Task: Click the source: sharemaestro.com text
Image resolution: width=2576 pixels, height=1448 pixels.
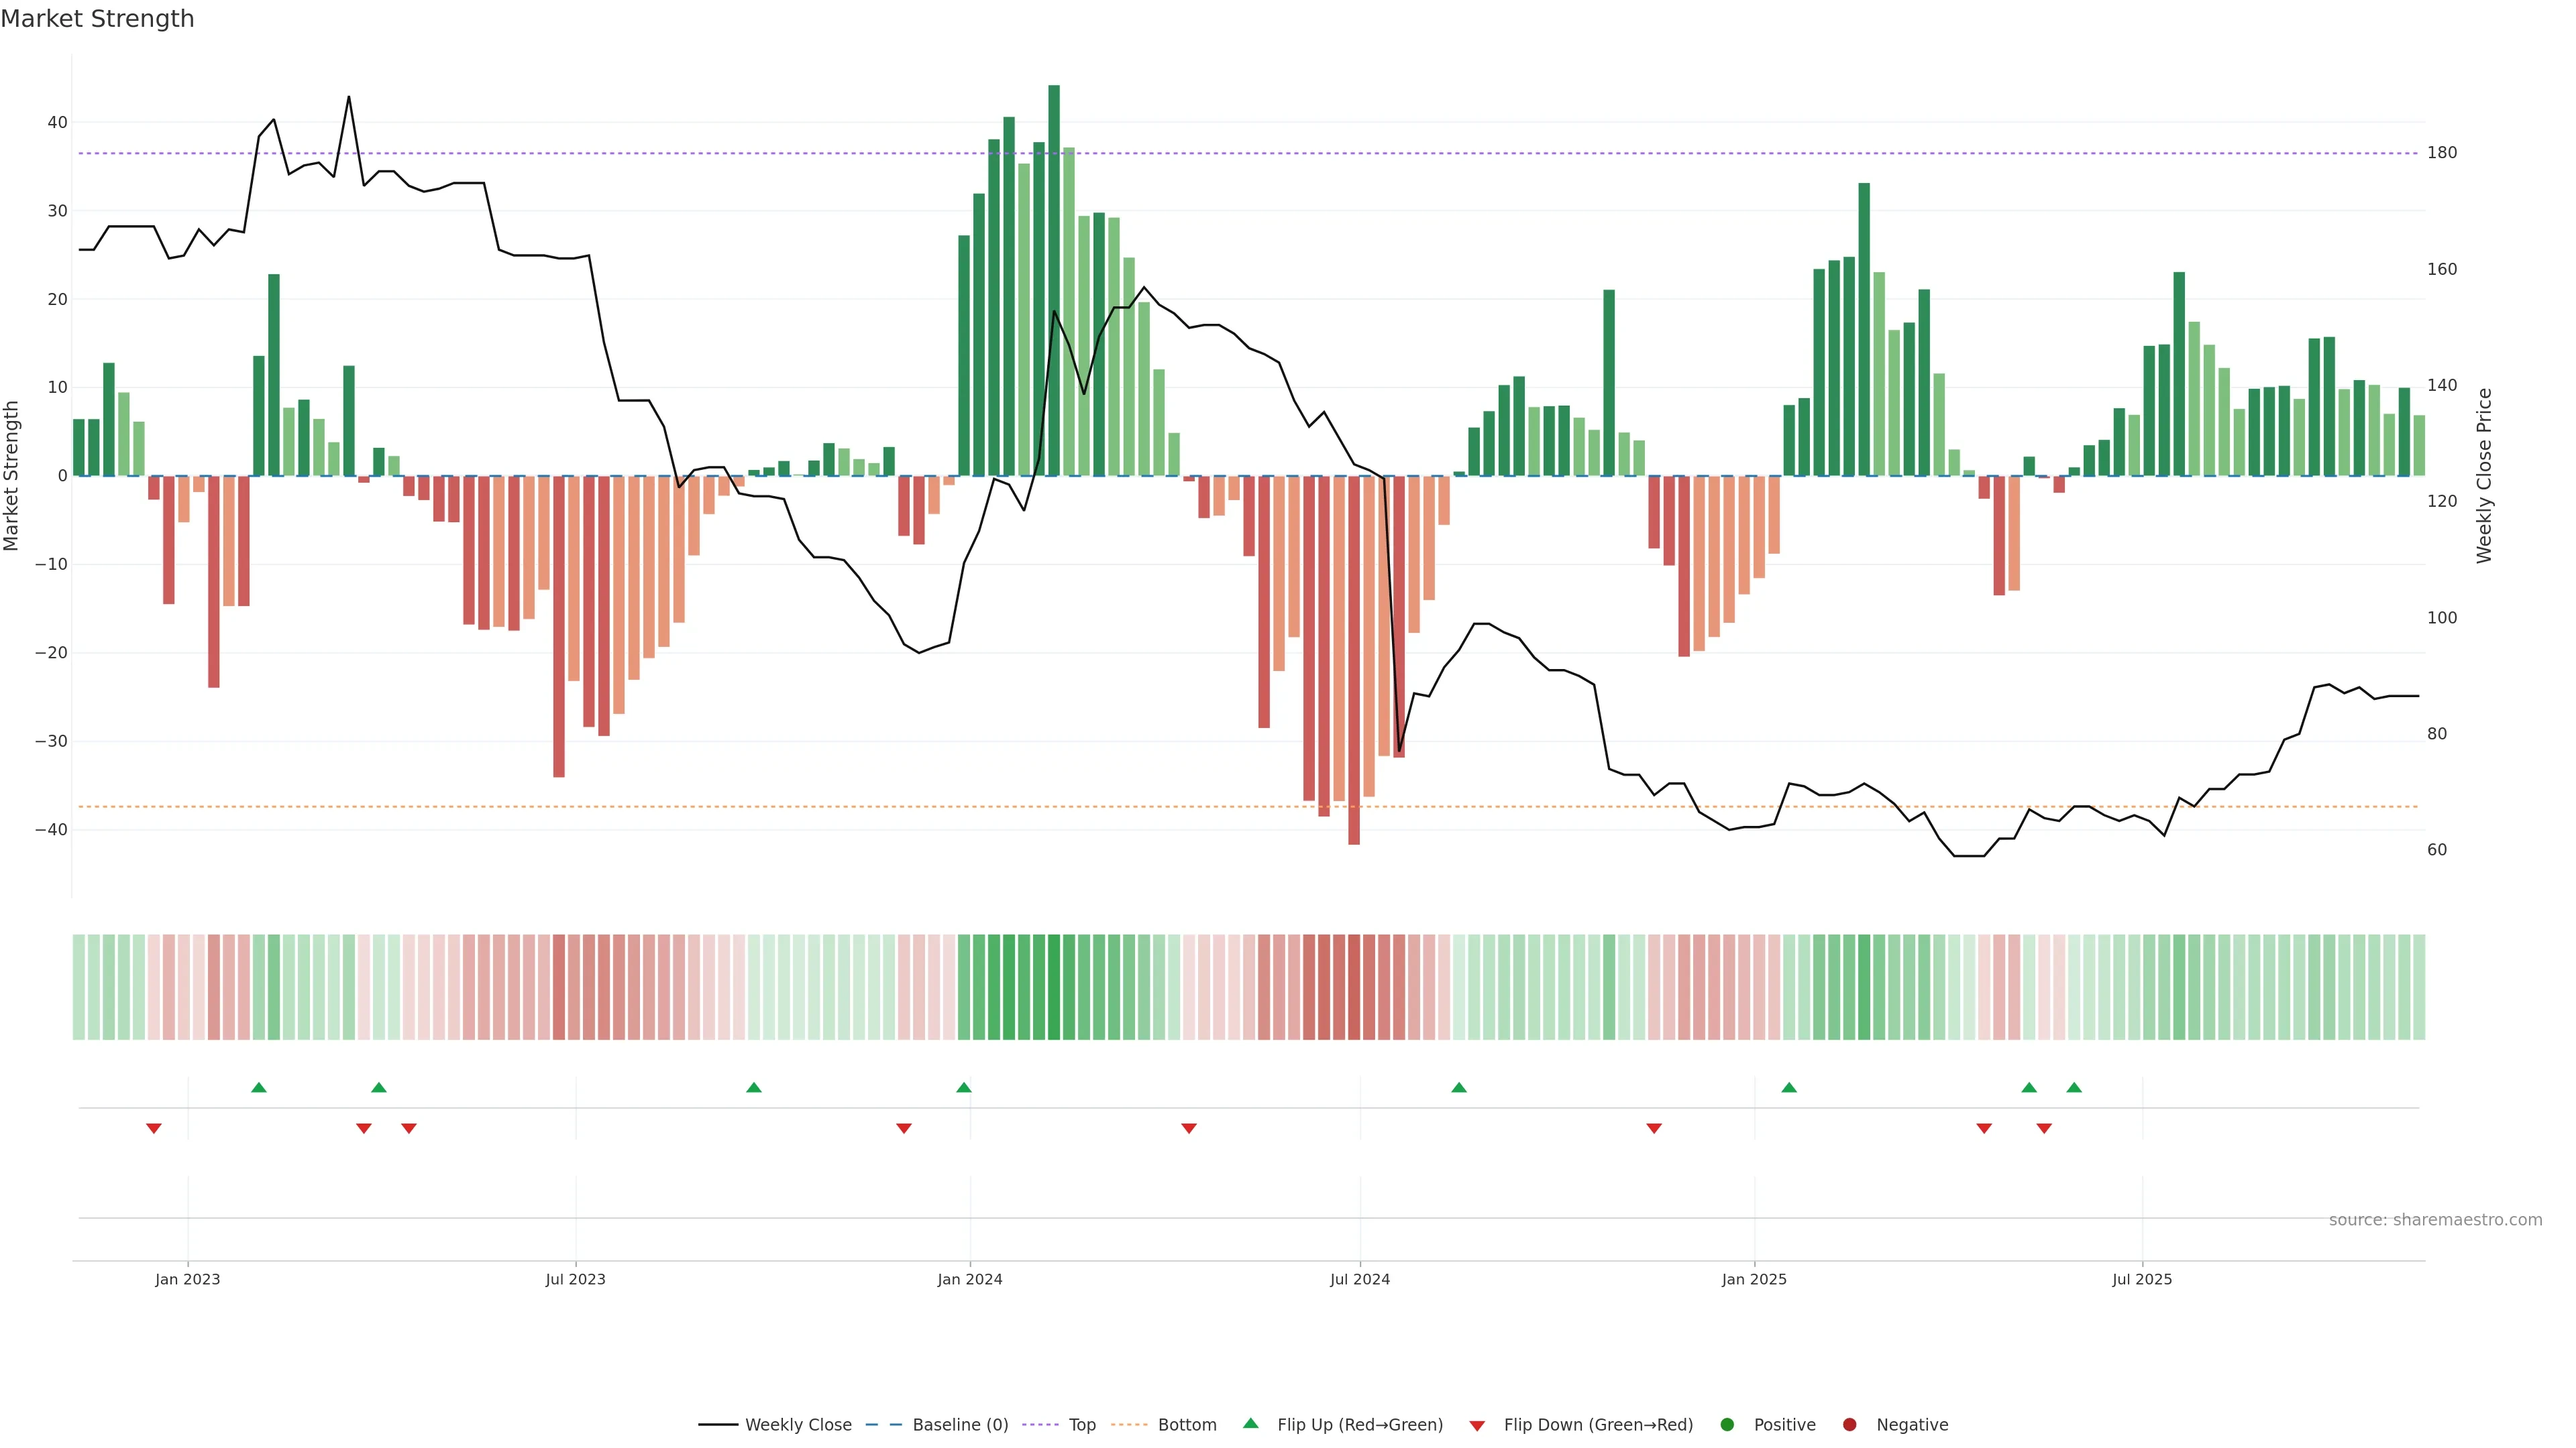Action: click(2435, 1220)
